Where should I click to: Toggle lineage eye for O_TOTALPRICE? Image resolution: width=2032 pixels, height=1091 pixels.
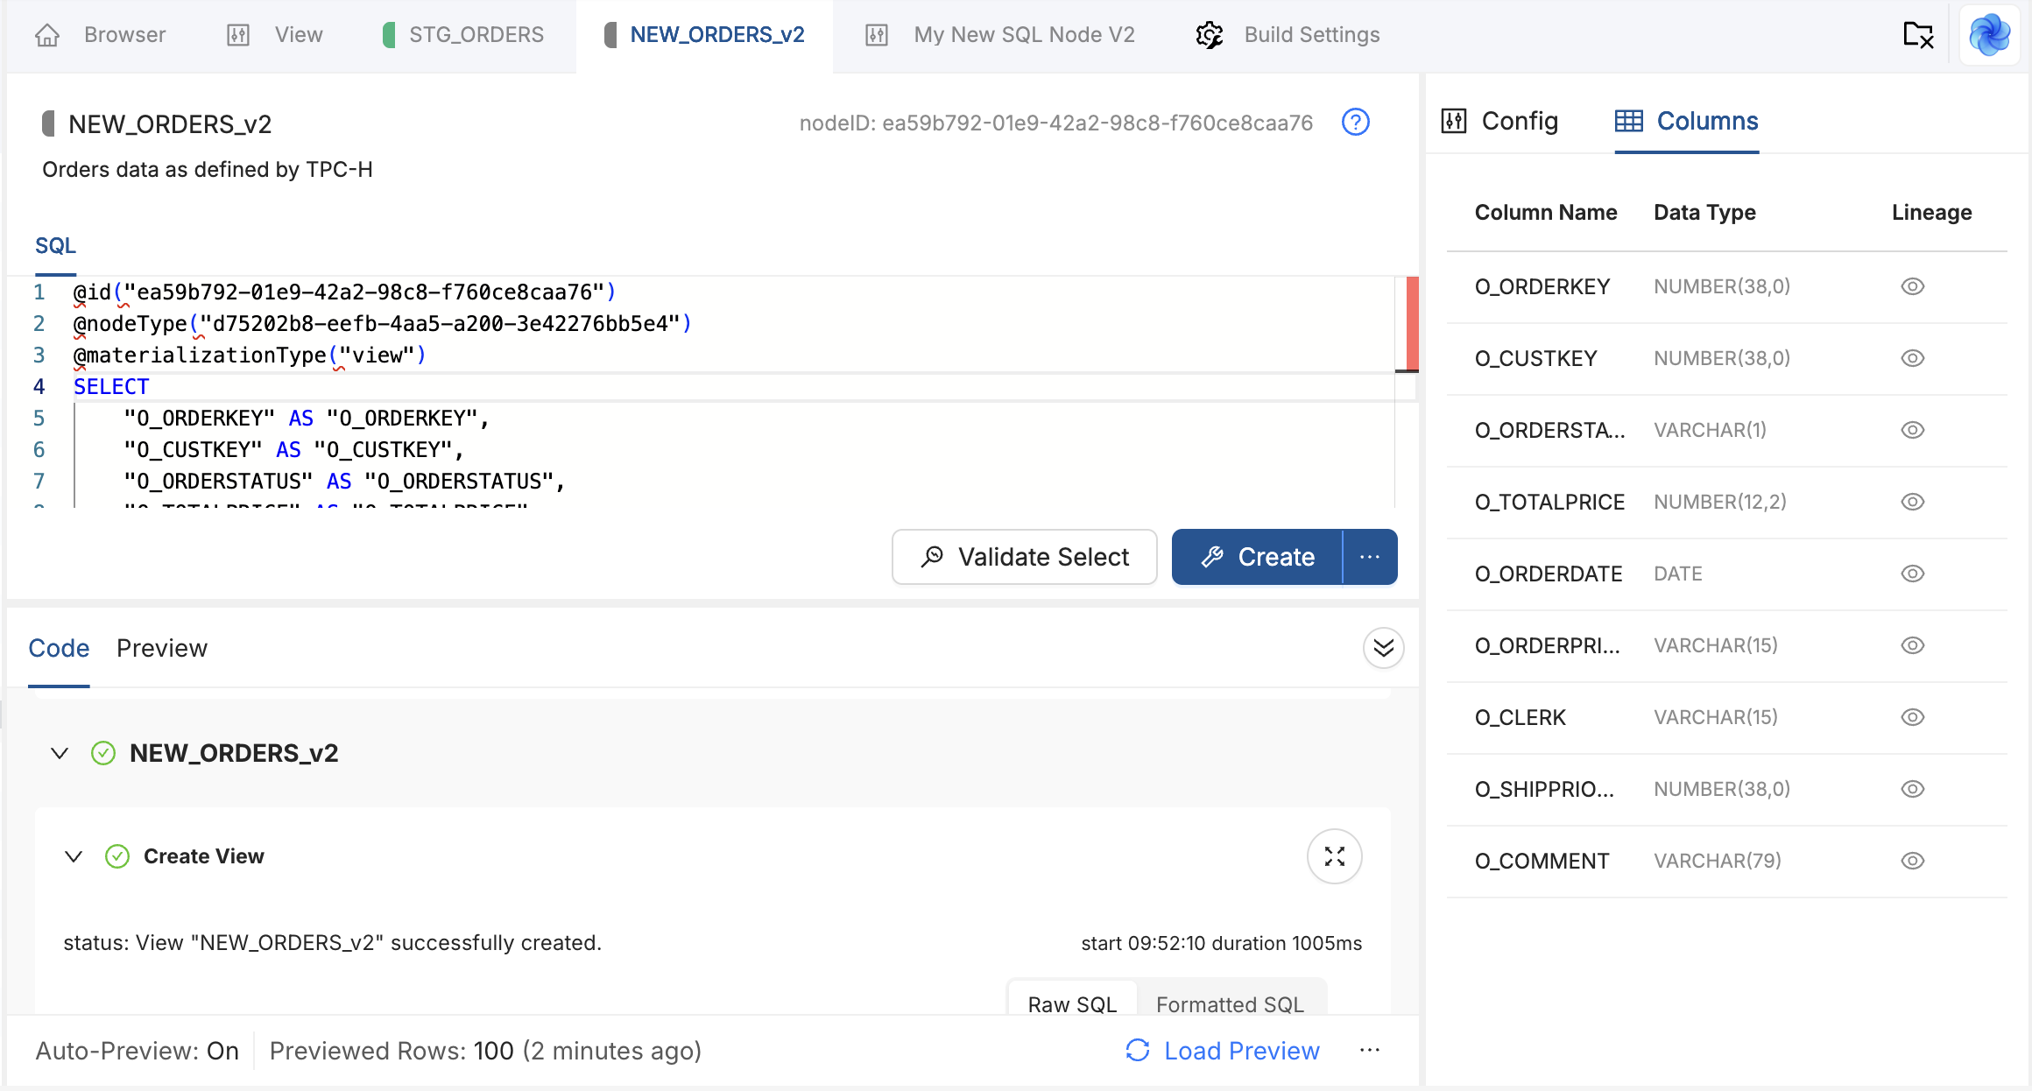pos(1912,502)
